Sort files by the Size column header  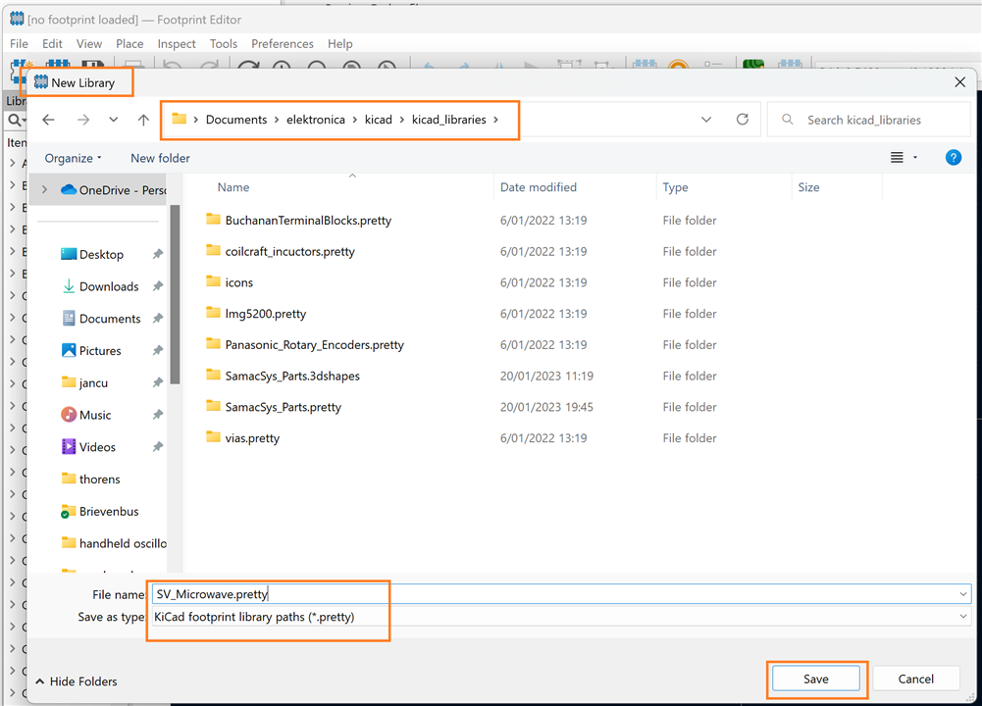pos(808,187)
